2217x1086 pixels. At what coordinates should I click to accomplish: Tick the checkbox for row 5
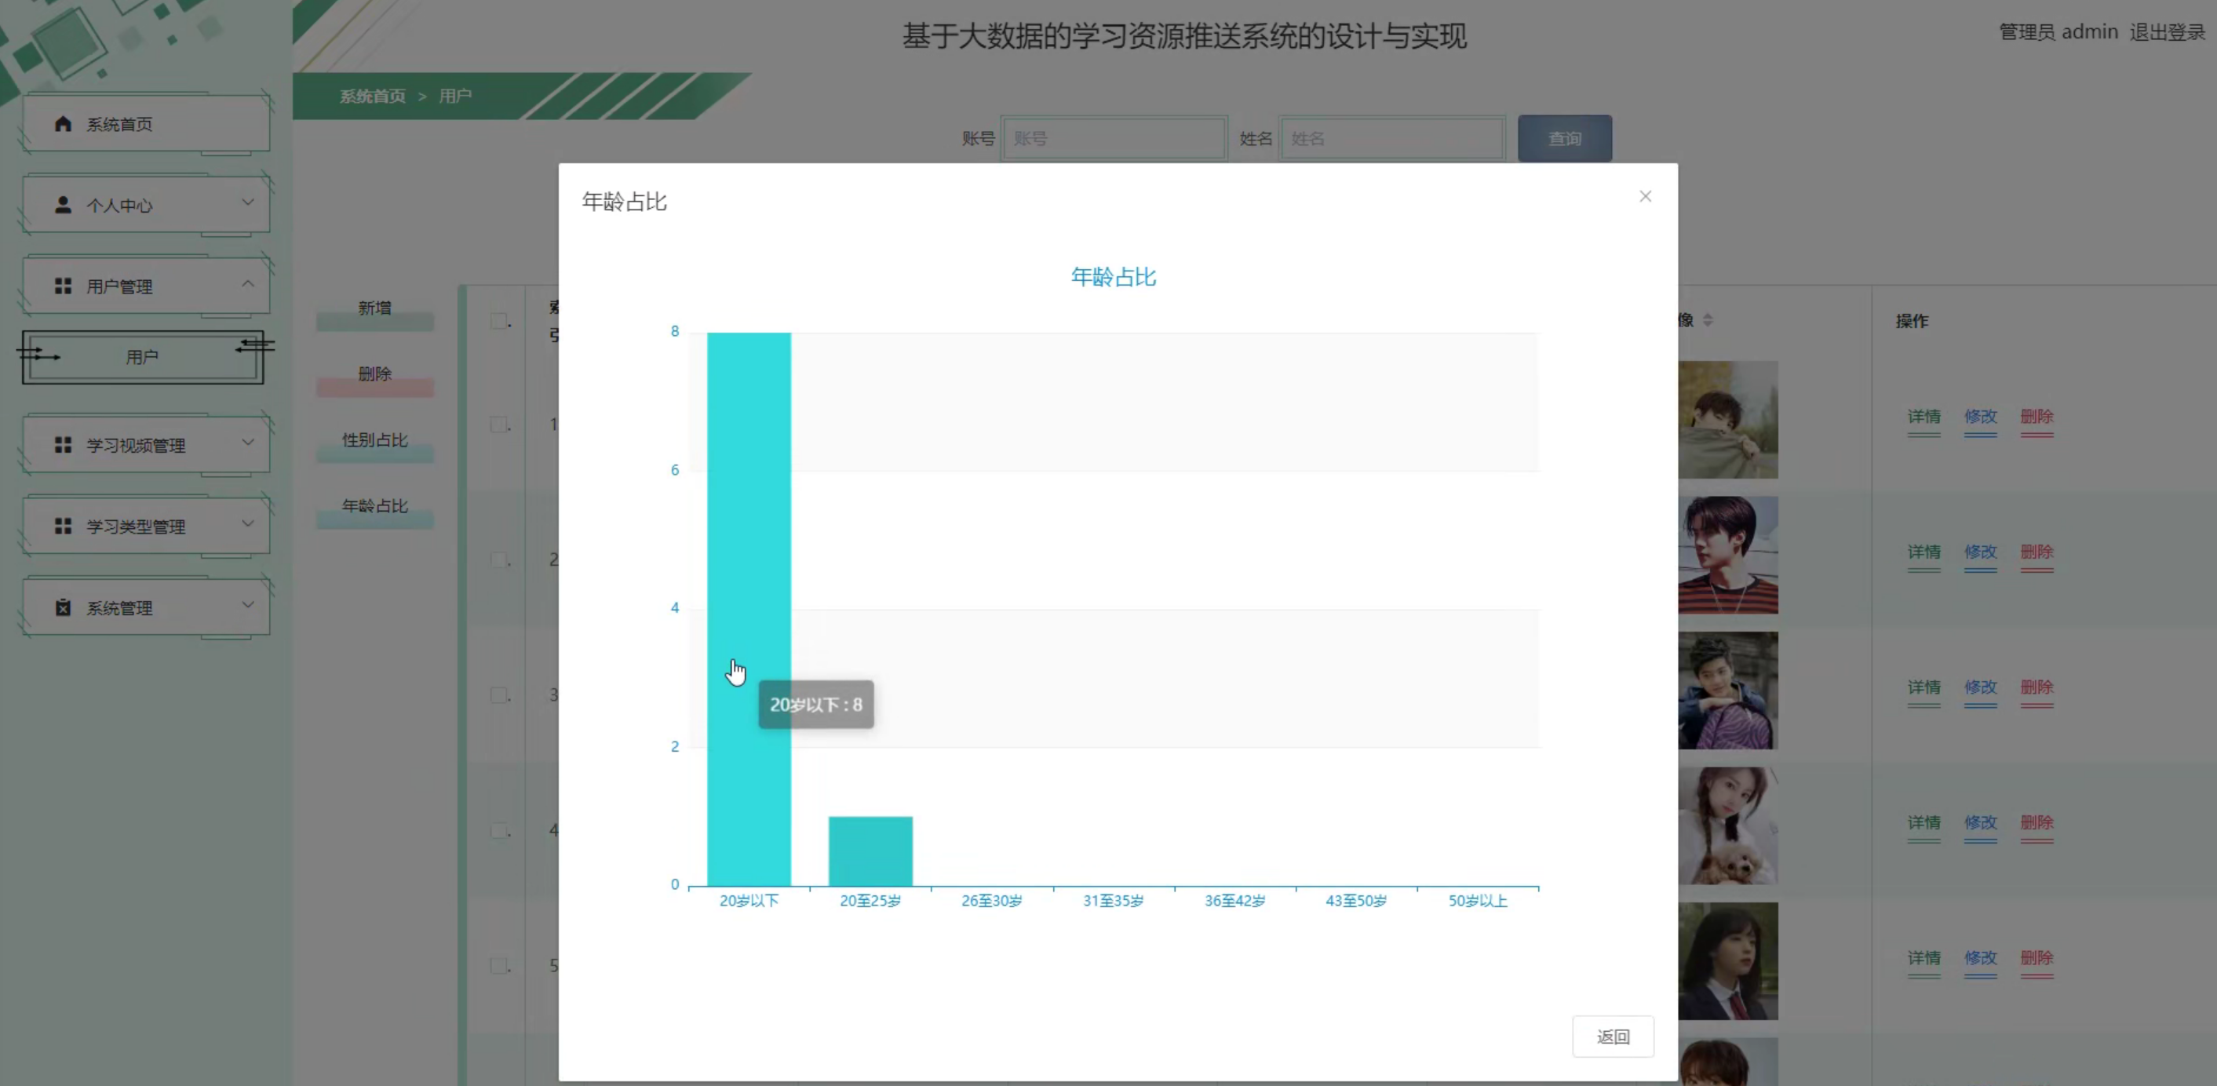coord(498,965)
